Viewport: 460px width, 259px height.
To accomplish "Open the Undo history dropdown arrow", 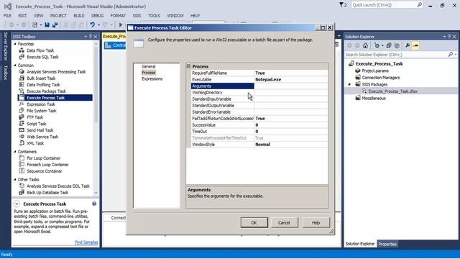I will 99,25.
